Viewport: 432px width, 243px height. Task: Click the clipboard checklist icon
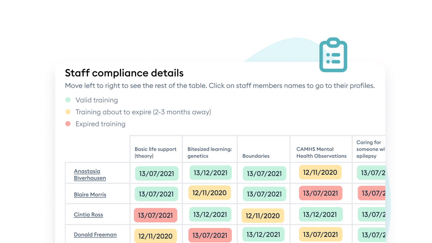coord(333,55)
